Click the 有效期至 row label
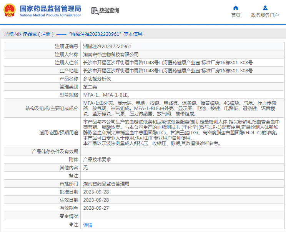Image resolution: width=286 pixels, height=232 pixels. (x=69, y=208)
